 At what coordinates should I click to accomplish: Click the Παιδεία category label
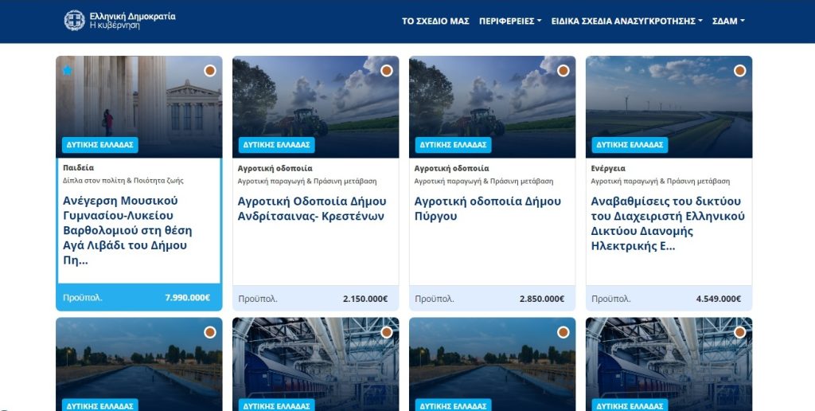(79, 168)
